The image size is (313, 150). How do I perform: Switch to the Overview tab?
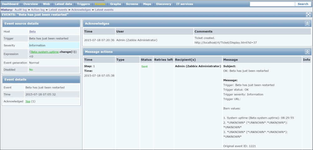(x=31, y=4)
